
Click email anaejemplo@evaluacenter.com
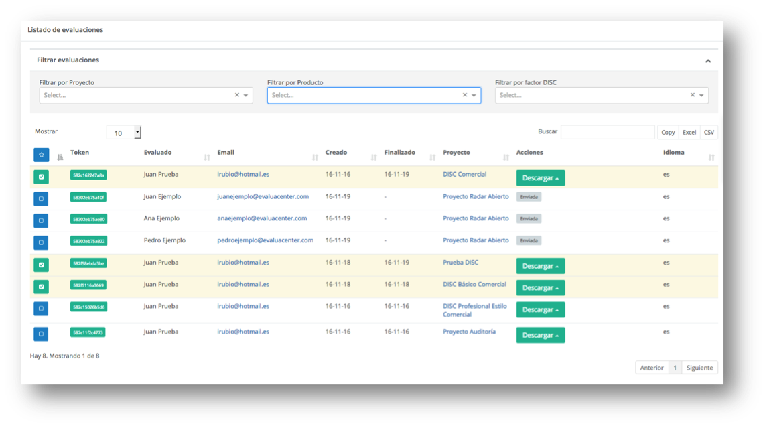click(x=262, y=218)
